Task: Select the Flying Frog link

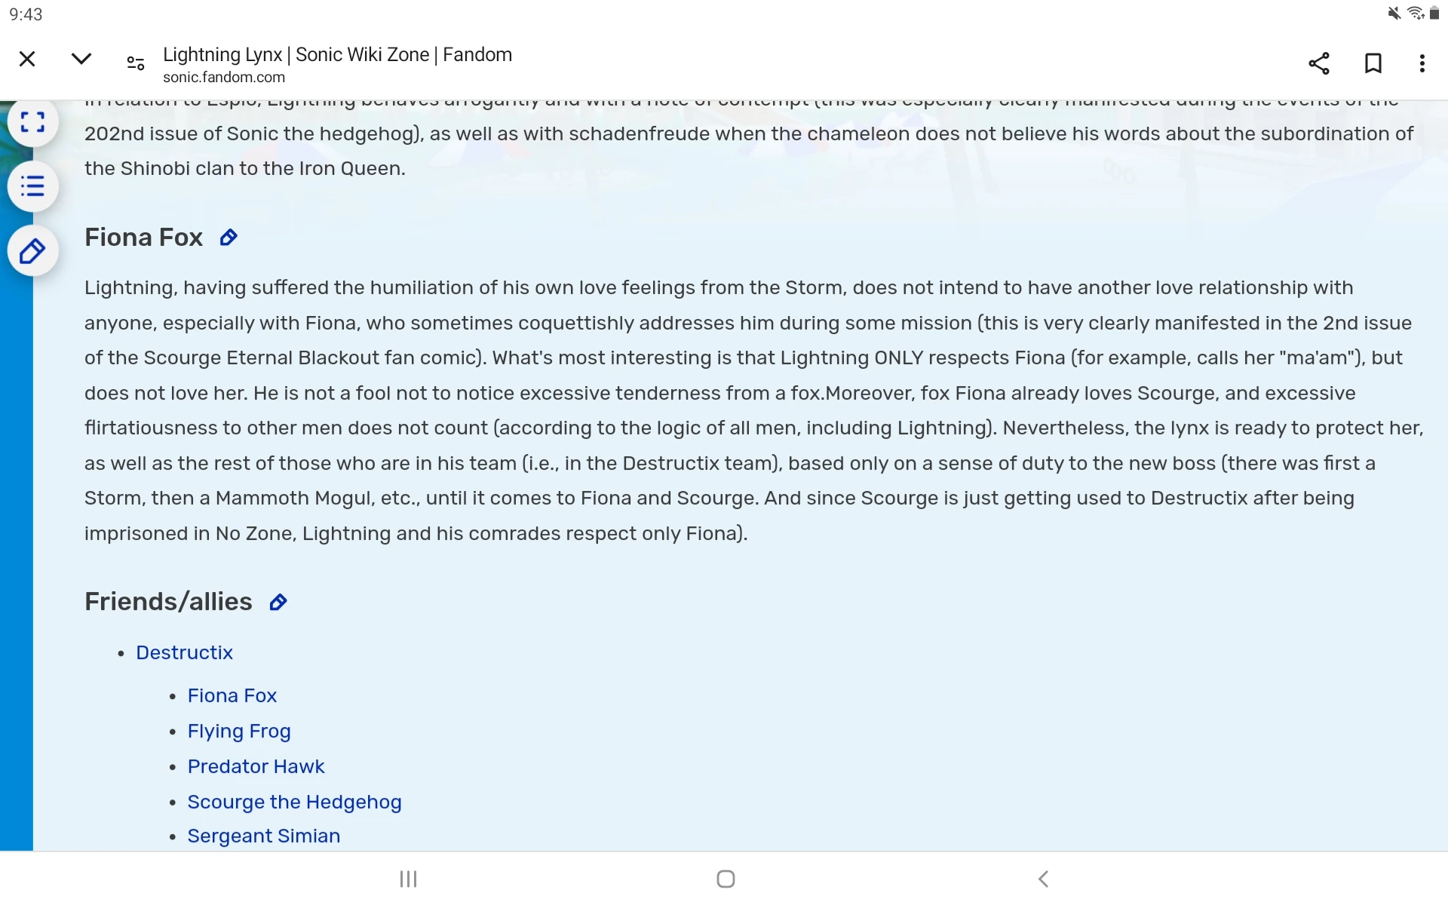Action: tap(239, 731)
